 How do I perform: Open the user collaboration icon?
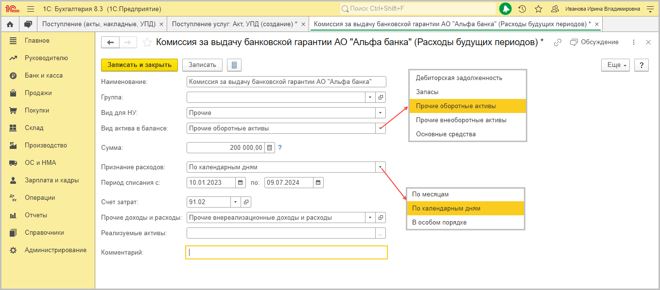(x=555, y=9)
